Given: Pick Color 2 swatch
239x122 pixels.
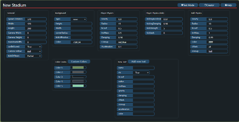Looking at the screenshot, I should click(x=78, y=72).
